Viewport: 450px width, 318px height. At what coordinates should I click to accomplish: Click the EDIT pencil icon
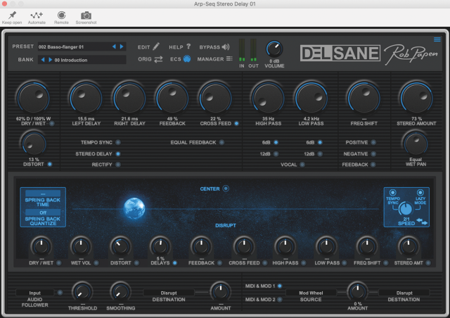(x=156, y=46)
